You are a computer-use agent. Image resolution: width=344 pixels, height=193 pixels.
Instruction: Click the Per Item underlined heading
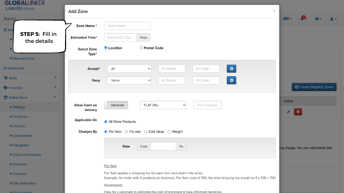[x=110, y=166]
